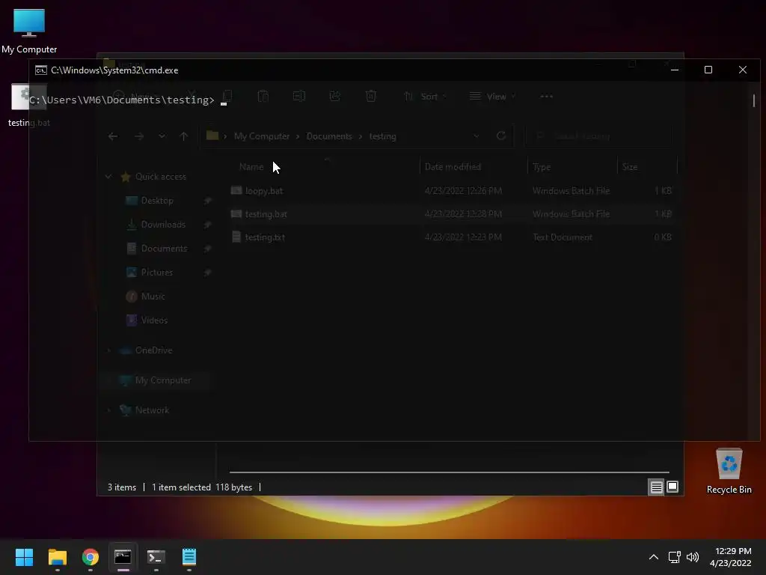This screenshot has width=766, height=575.
Task: Open Desktop in the navigation pane
Action: [x=157, y=201]
